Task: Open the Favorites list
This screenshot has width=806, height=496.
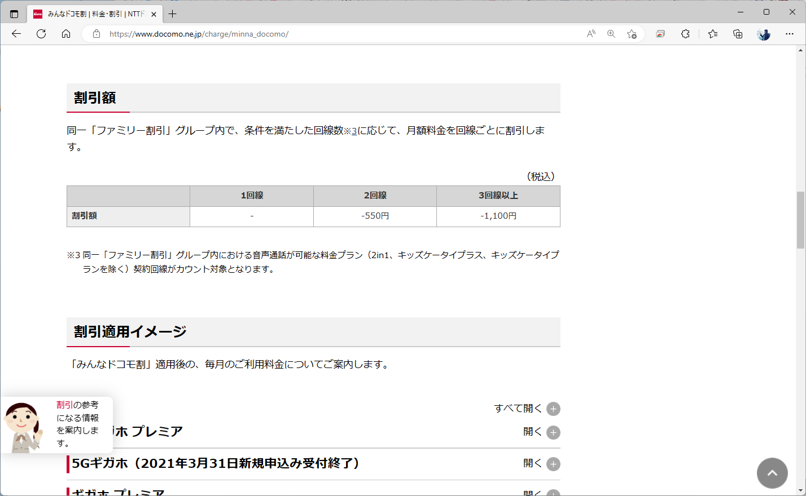Action: [712, 34]
